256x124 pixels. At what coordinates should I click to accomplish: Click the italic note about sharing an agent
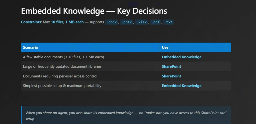[126, 115]
